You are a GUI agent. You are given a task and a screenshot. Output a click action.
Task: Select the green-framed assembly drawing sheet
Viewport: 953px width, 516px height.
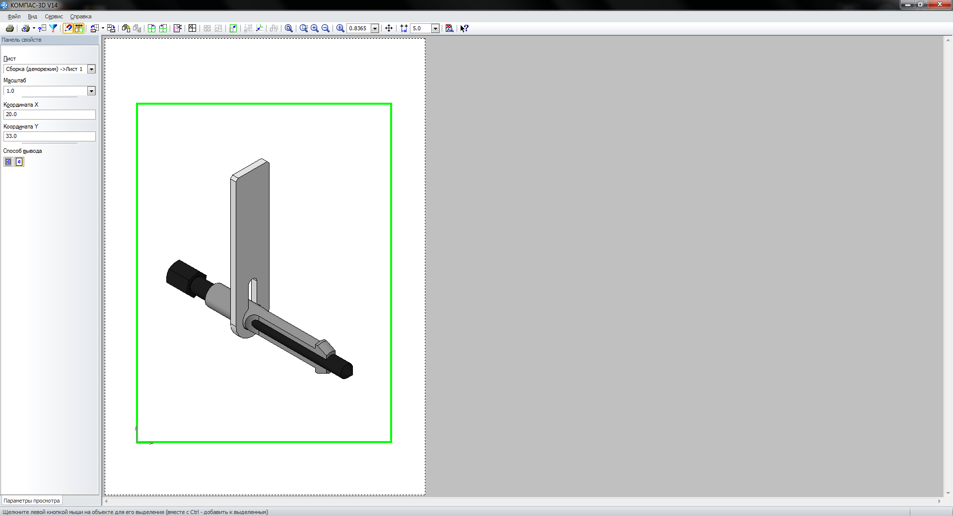tap(264, 273)
